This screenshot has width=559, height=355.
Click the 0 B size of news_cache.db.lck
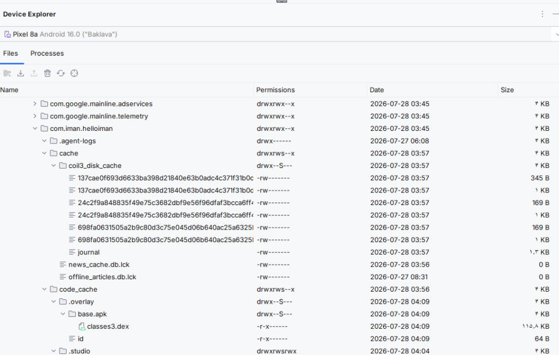544,264
